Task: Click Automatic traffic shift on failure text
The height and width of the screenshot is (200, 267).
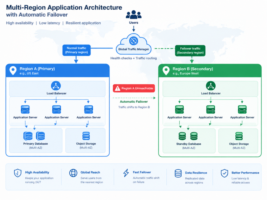Action: [x=146, y=180]
